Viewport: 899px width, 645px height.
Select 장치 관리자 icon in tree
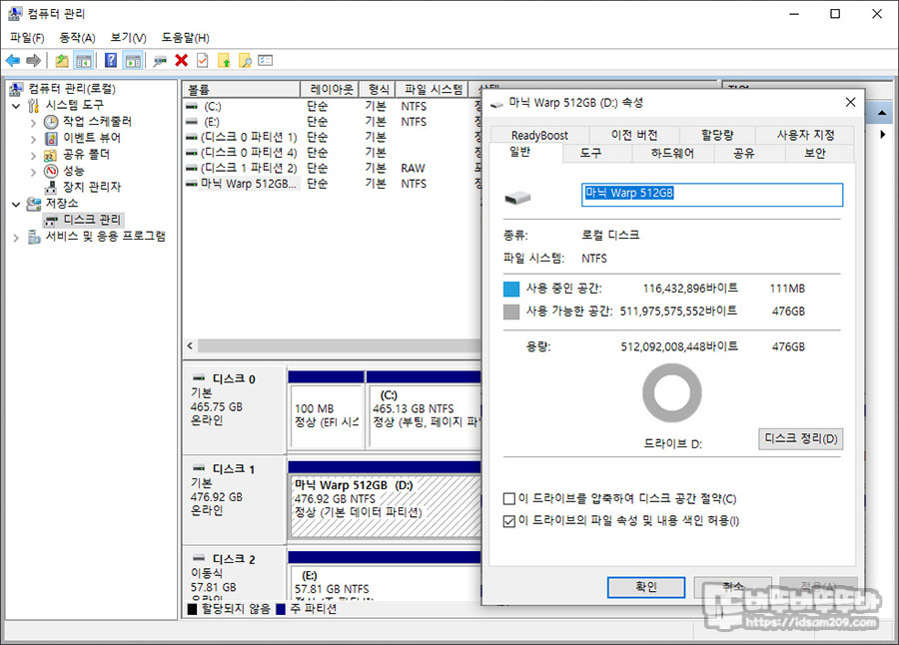click(52, 188)
